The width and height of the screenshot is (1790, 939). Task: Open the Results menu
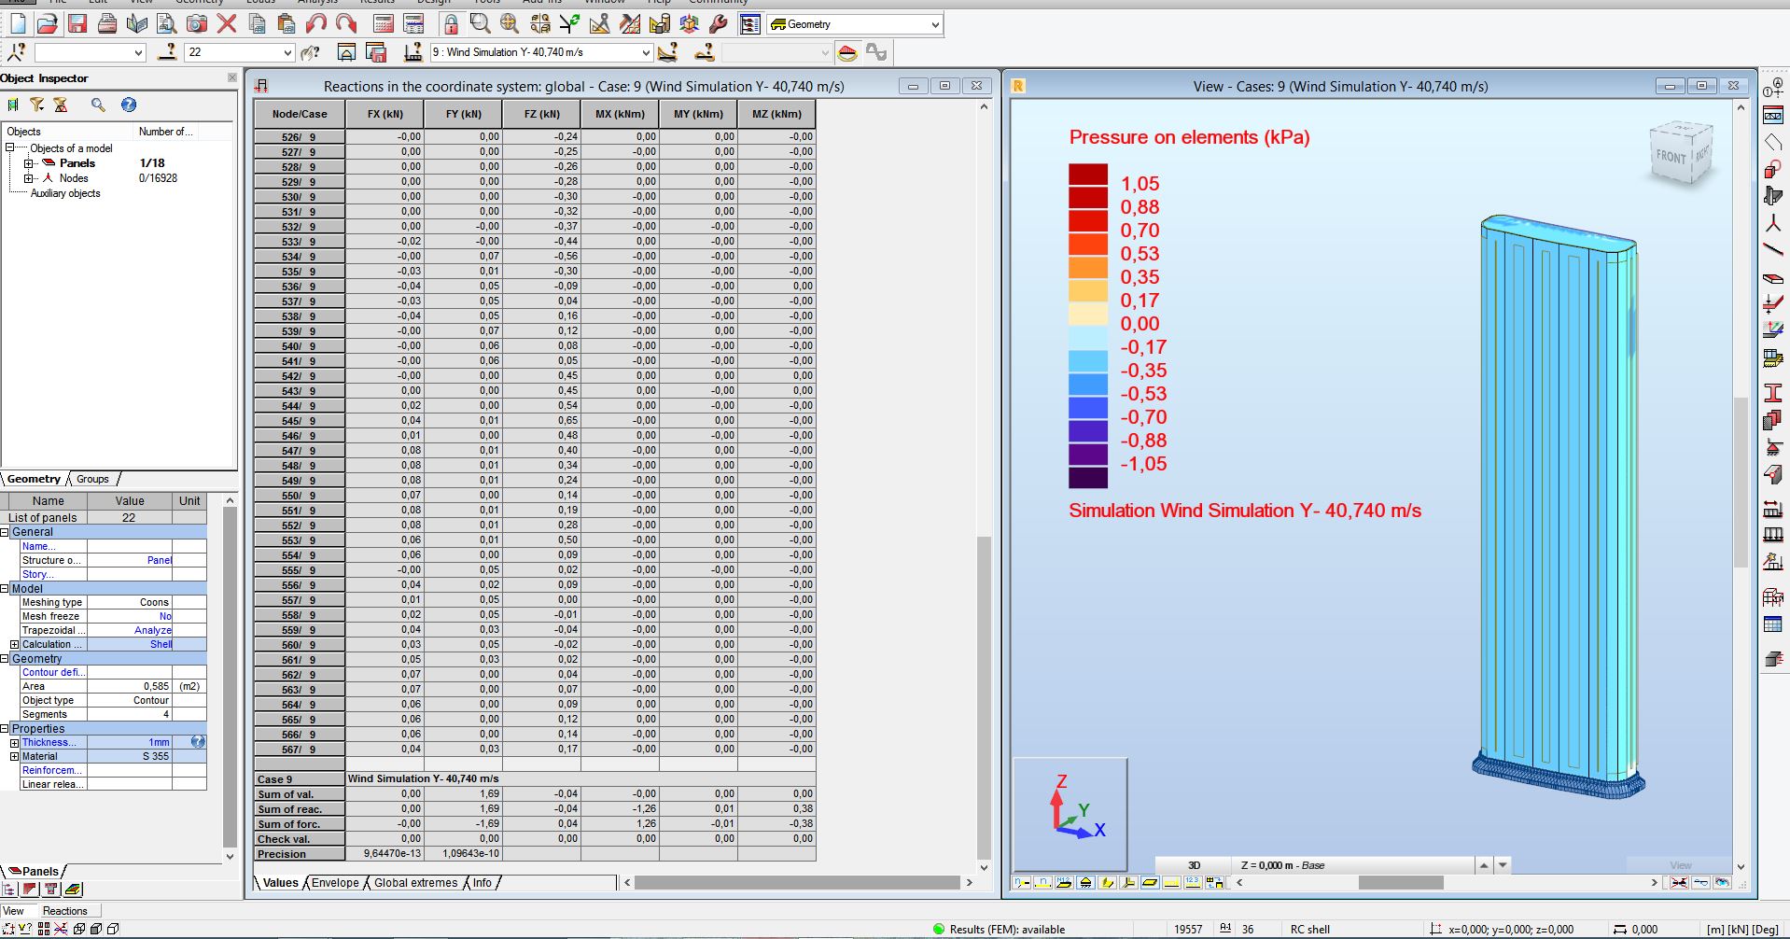tap(377, 3)
